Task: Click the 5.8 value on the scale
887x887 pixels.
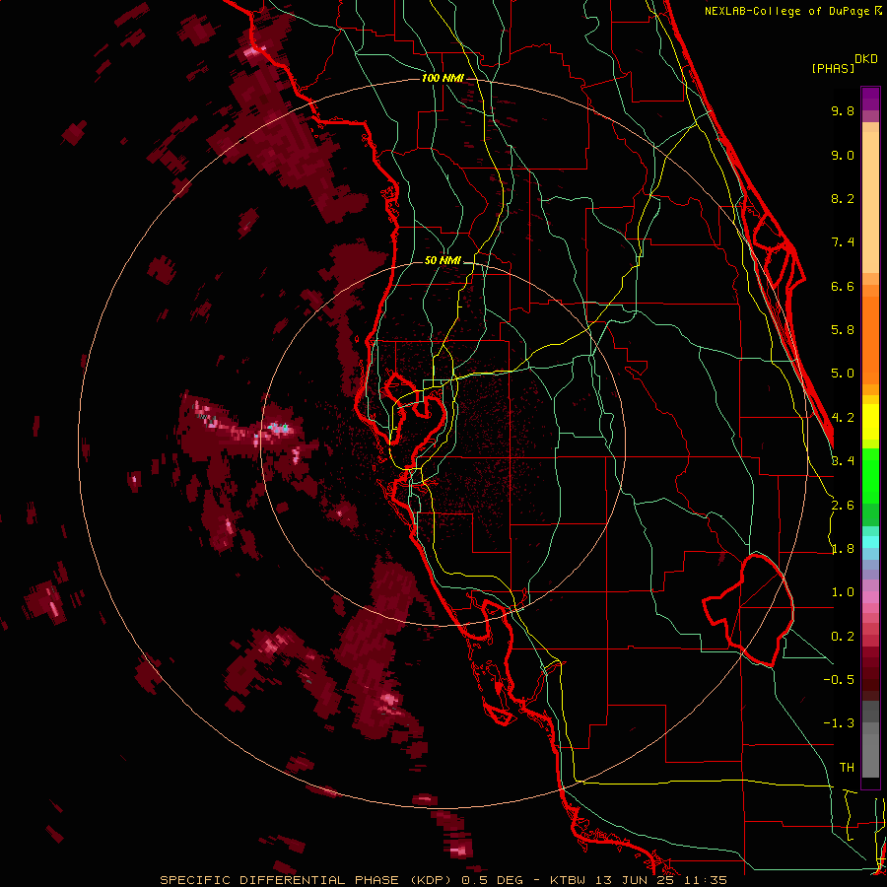Action: click(843, 330)
